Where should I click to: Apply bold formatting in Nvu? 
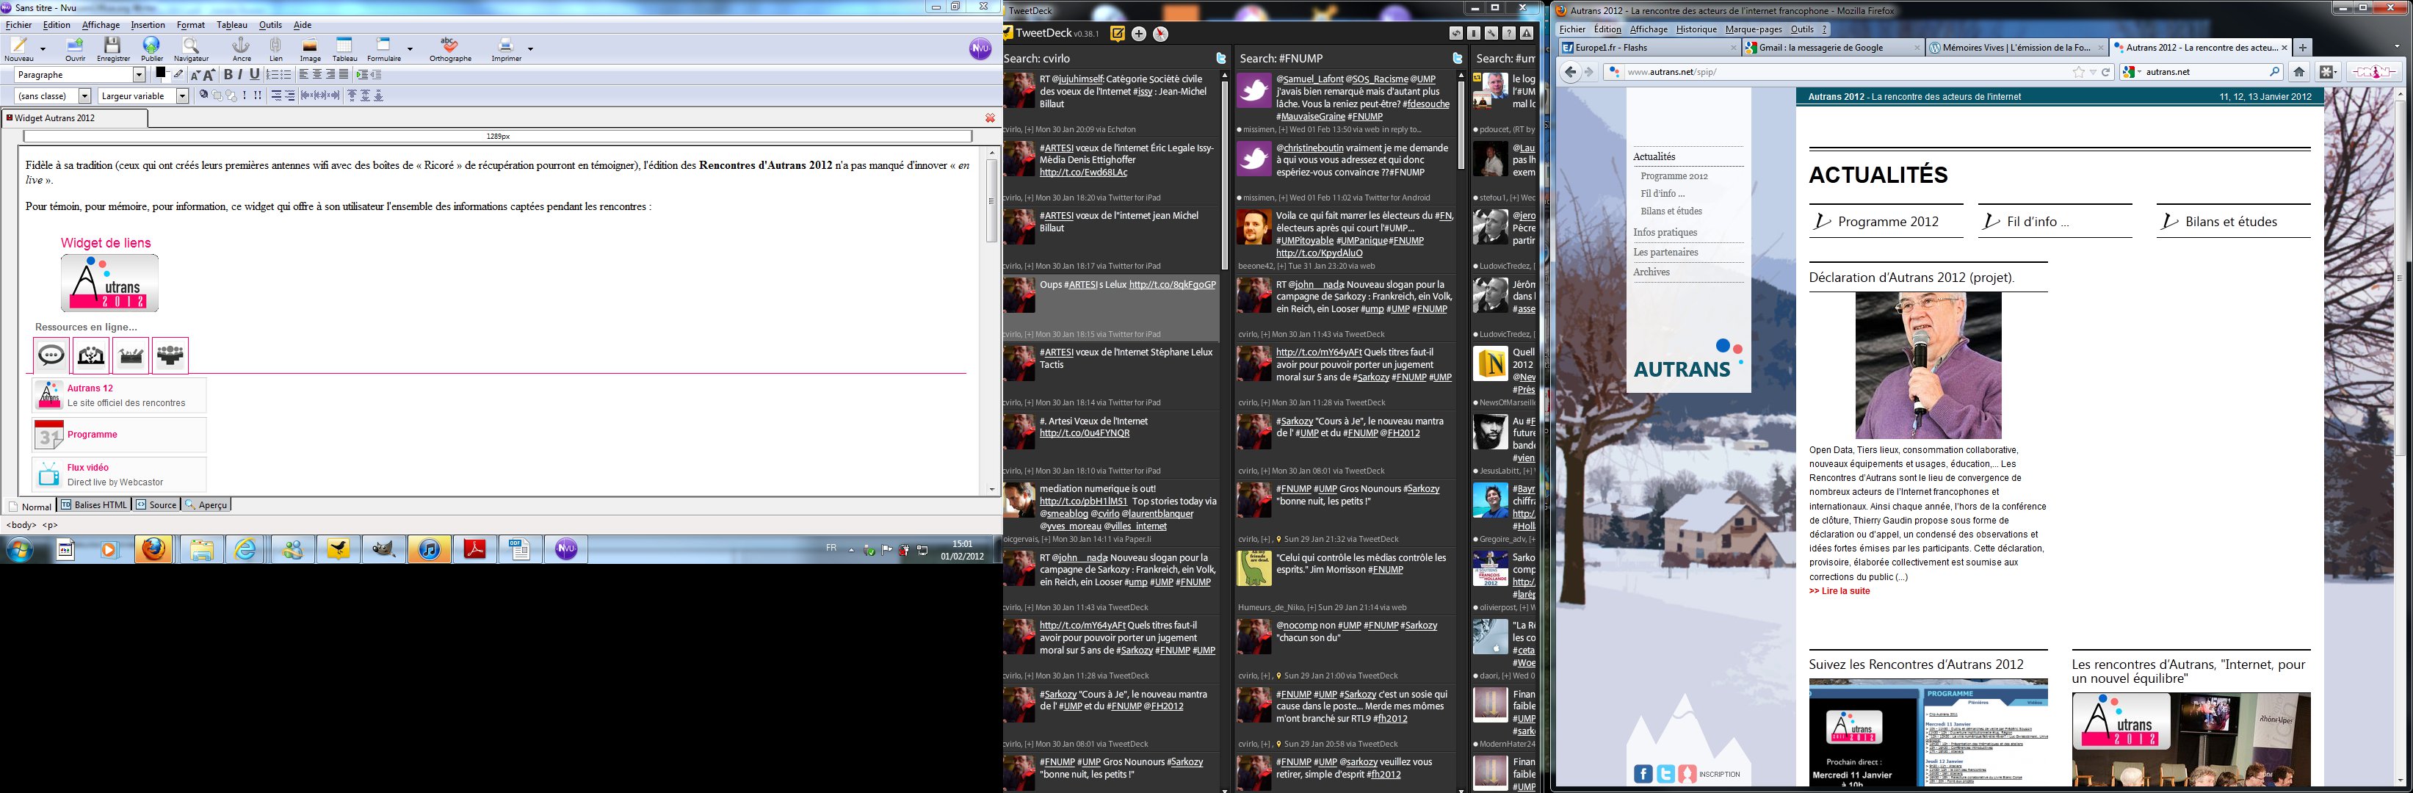click(x=228, y=75)
